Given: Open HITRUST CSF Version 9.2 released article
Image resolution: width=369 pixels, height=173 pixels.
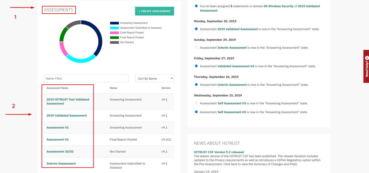Looking at the screenshot, I should point(219,152).
